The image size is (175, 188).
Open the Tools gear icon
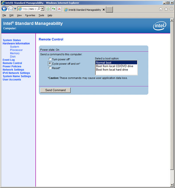click(171, 9)
